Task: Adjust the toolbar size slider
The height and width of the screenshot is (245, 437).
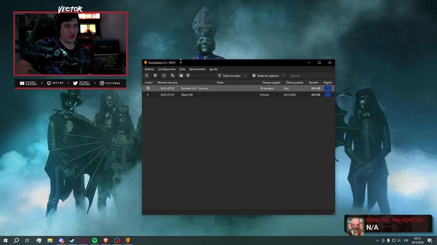Action: pyautogui.click(x=200, y=76)
